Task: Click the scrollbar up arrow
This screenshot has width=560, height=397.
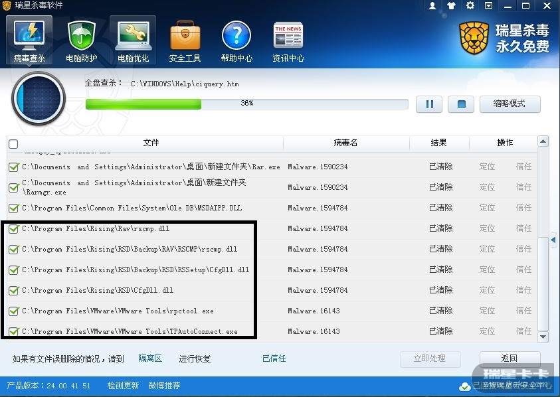Action: pyautogui.click(x=543, y=141)
